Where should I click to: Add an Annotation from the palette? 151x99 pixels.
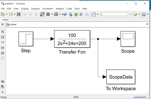tap(3, 47)
